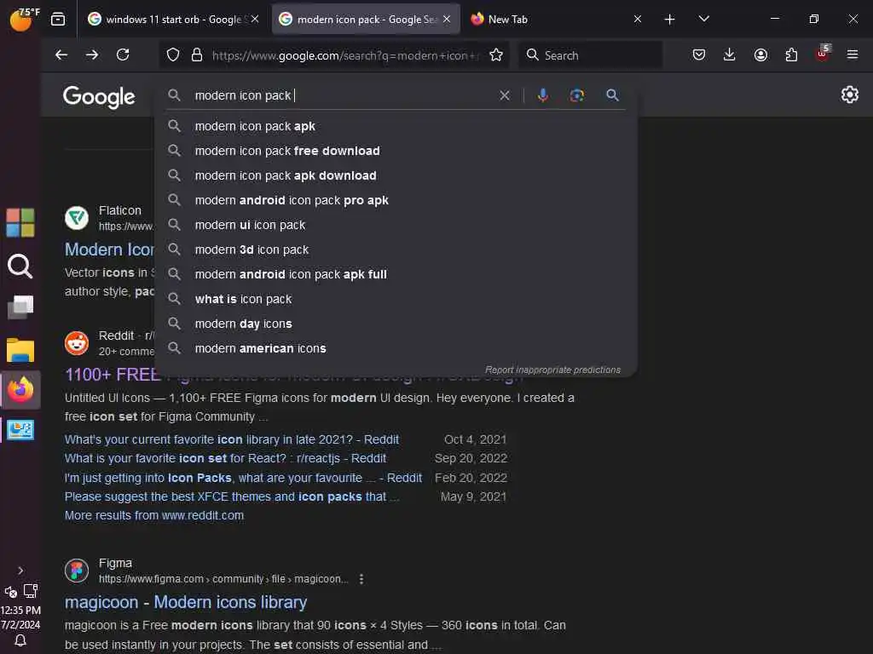Open the notifications bell in taskbar
The height and width of the screenshot is (654, 873).
pyautogui.click(x=20, y=640)
